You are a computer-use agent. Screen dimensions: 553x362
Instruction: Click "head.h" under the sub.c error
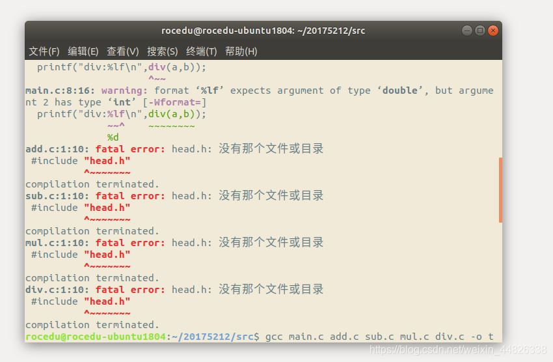pyautogui.click(x=107, y=208)
